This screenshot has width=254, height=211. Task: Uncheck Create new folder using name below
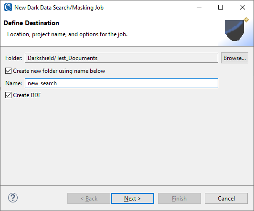click(x=8, y=71)
